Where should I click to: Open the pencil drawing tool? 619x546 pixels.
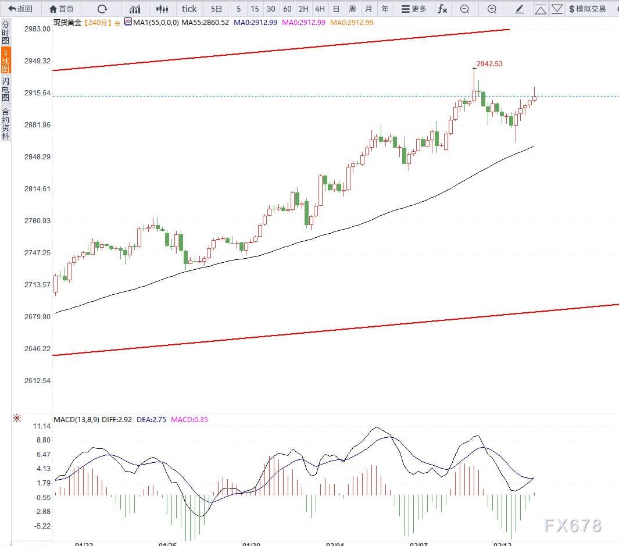pos(520,9)
